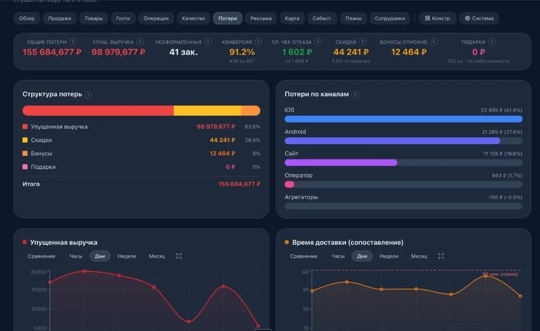
Task: Go to Планы tab
Action: click(353, 18)
